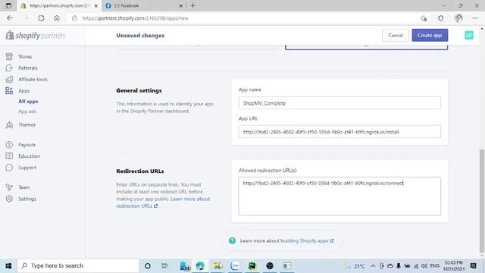
Task: Open the browser Settings and more menu
Action: tap(475, 18)
